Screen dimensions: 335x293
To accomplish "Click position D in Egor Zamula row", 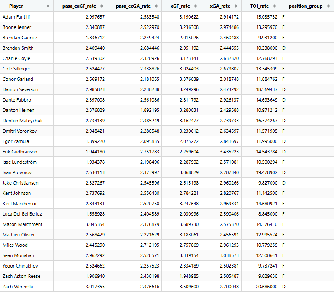I will (284, 141).
